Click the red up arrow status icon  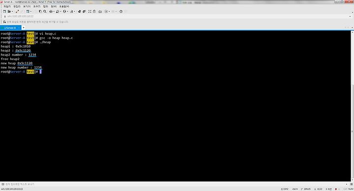[x=336, y=189]
